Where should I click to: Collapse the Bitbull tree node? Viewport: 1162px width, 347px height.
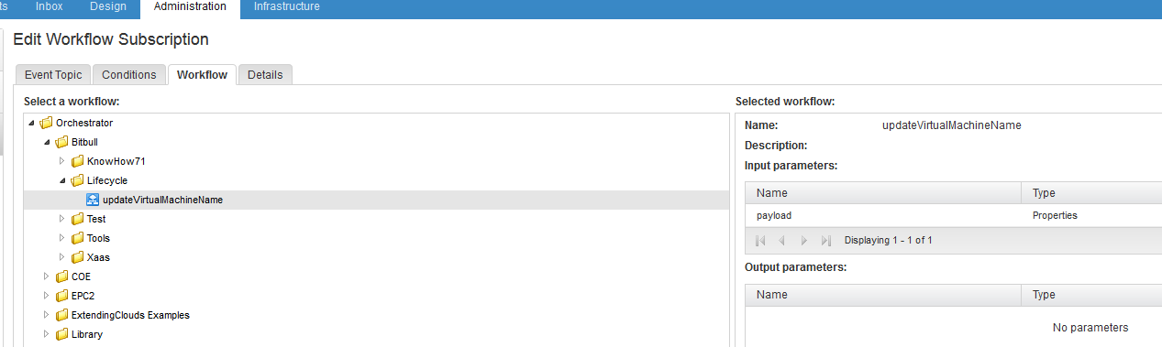click(x=47, y=142)
